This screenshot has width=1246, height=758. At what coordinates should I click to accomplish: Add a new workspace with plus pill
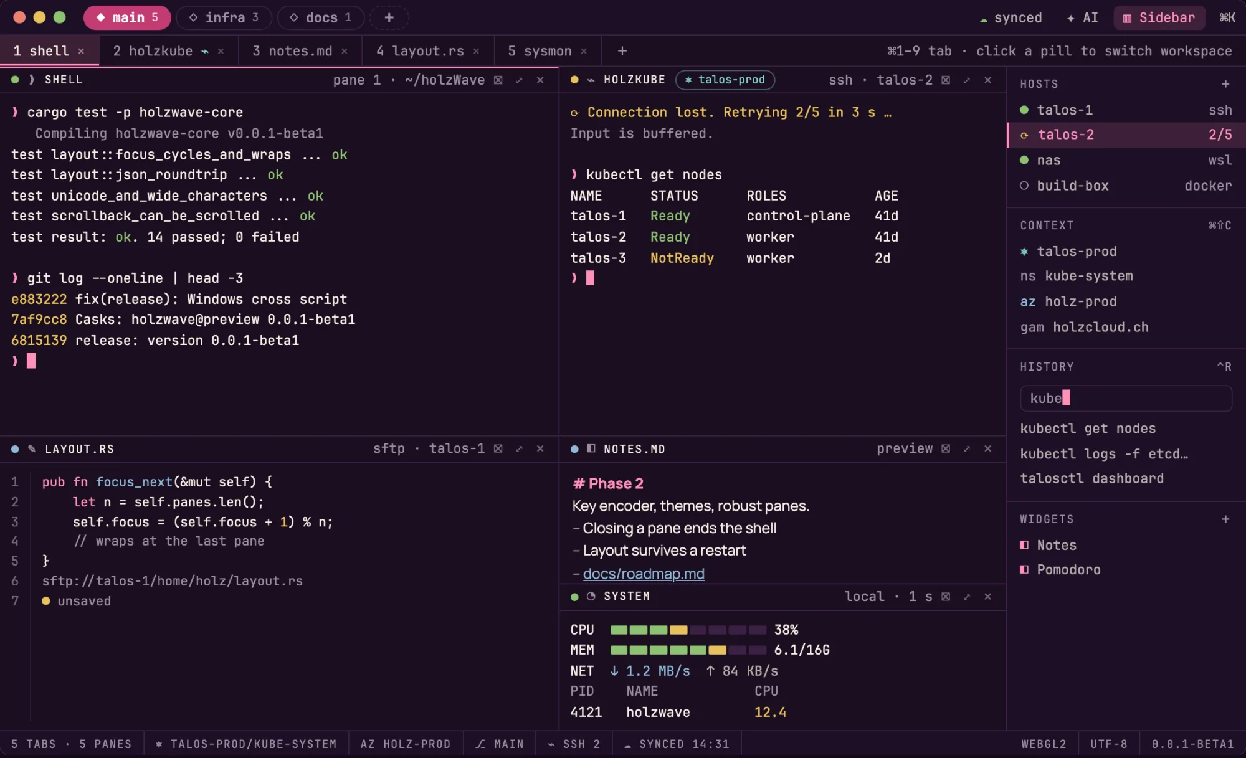coord(389,17)
